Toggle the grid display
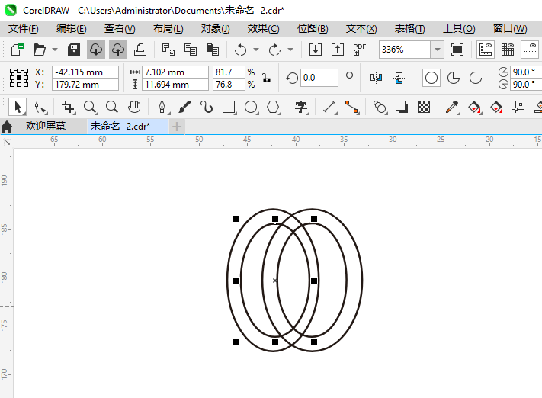This screenshot has width=542, height=398. click(x=508, y=50)
